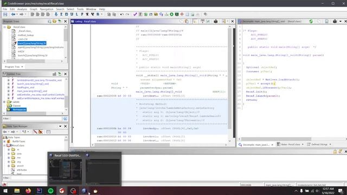This screenshot has height=195, width=347.
Task: Open the Windows Start menu
Action: coord(5,191)
